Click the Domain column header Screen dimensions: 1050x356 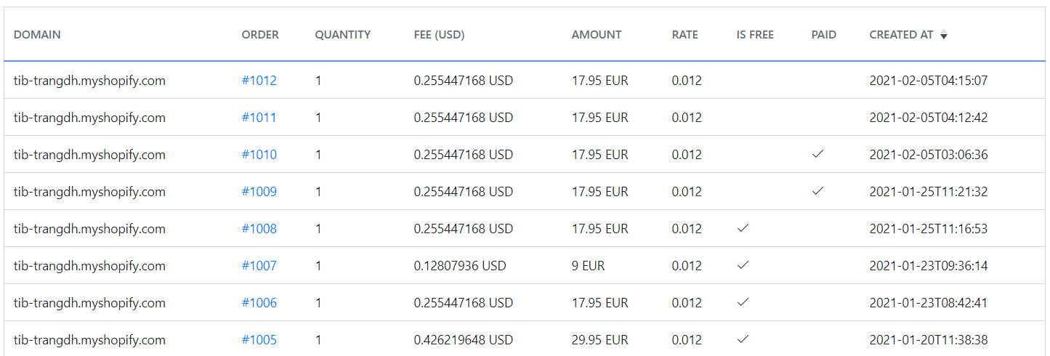click(x=37, y=35)
